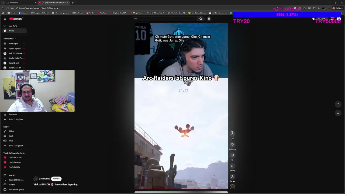Expand 'Daha fazla göster' above Keşfet
The width and height of the screenshot is (345, 194).
(x=14, y=119)
